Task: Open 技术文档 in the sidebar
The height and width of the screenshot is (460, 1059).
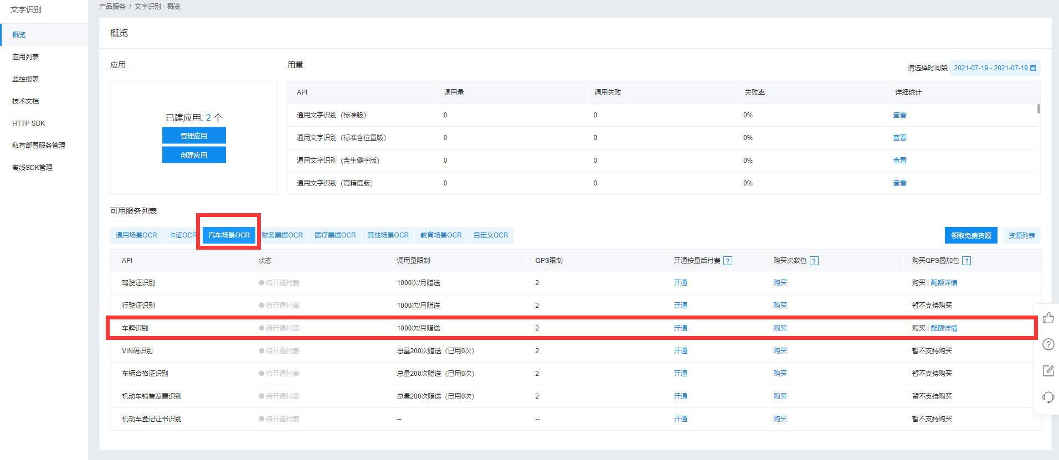Action: (25, 101)
